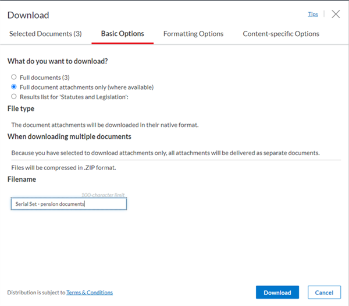Open the Terms & Conditions link
Screen dimensions: 349x306
(x=90, y=293)
